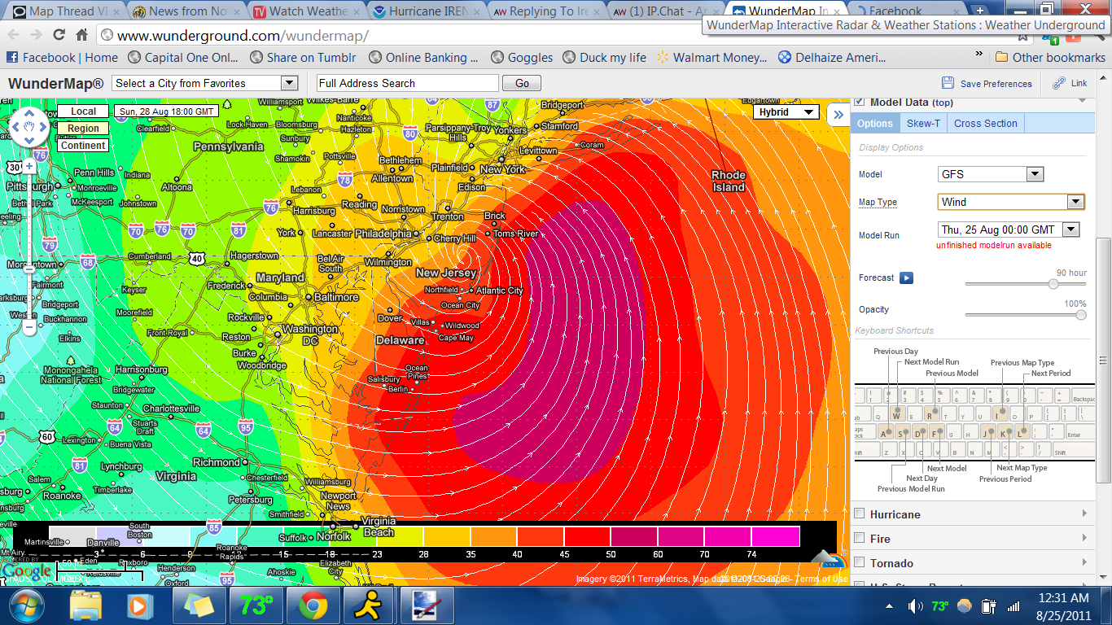
Task: Expand the Tornado section arrow
Action: click(1084, 562)
